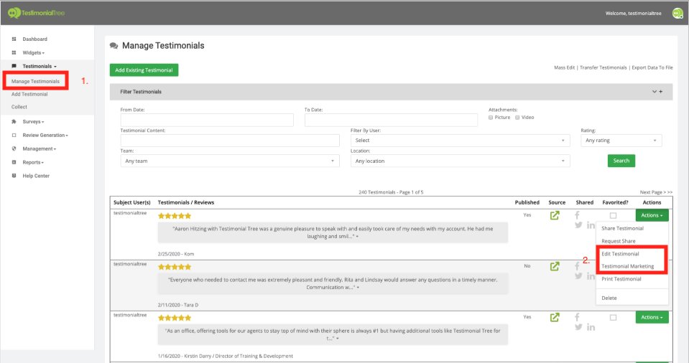689x363 pixels.
Task: Open Add Testimonial in sidebar
Action: pos(29,95)
